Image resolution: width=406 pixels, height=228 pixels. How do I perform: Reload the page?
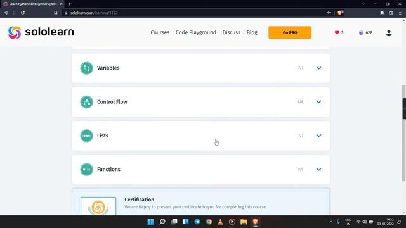click(x=23, y=13)
